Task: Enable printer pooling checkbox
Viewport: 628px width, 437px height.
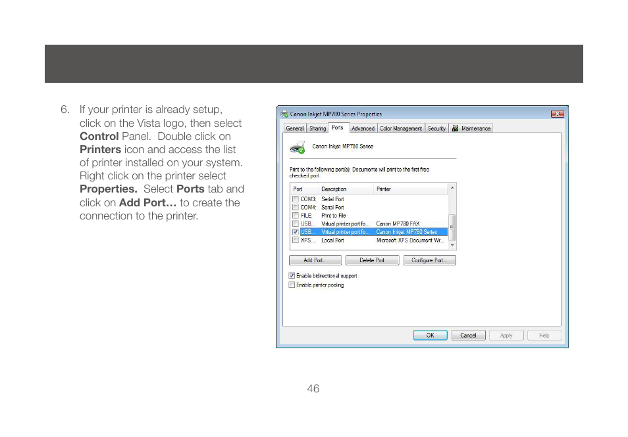Action: pyautogui.click(x=292, y=285)
